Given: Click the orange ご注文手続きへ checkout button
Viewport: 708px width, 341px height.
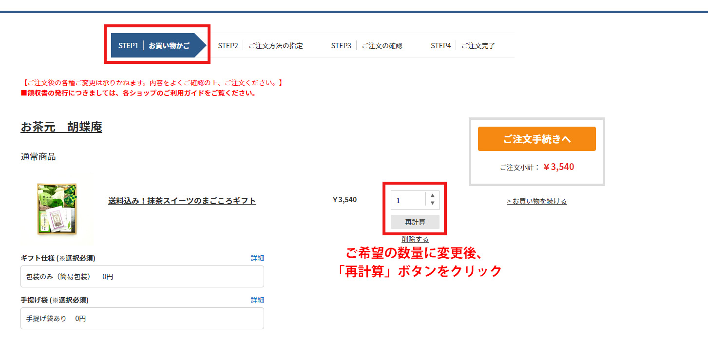Looking at the screenshot, I should pos(536,139).
